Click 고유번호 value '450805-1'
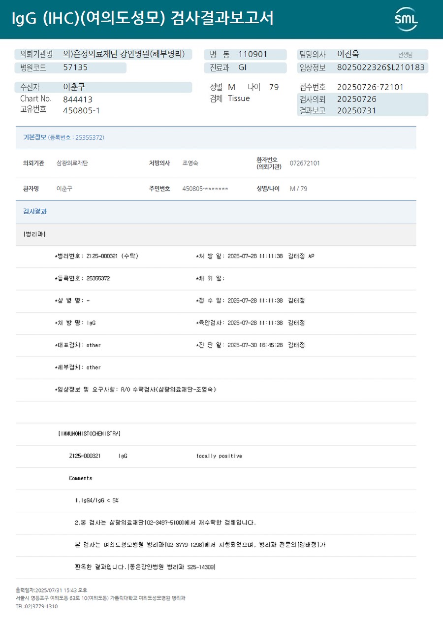This screenshot has height=626, width=443. click(x=82, y=110)
